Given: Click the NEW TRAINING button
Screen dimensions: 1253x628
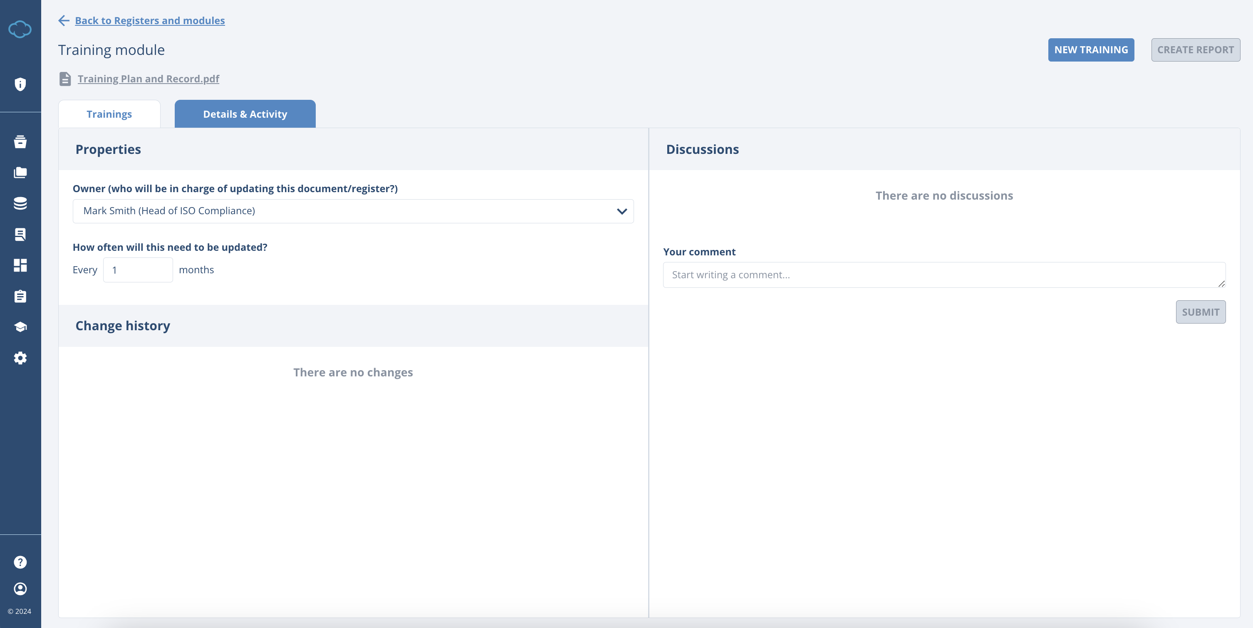Looking at the screenshot, I should (1090, 49).
